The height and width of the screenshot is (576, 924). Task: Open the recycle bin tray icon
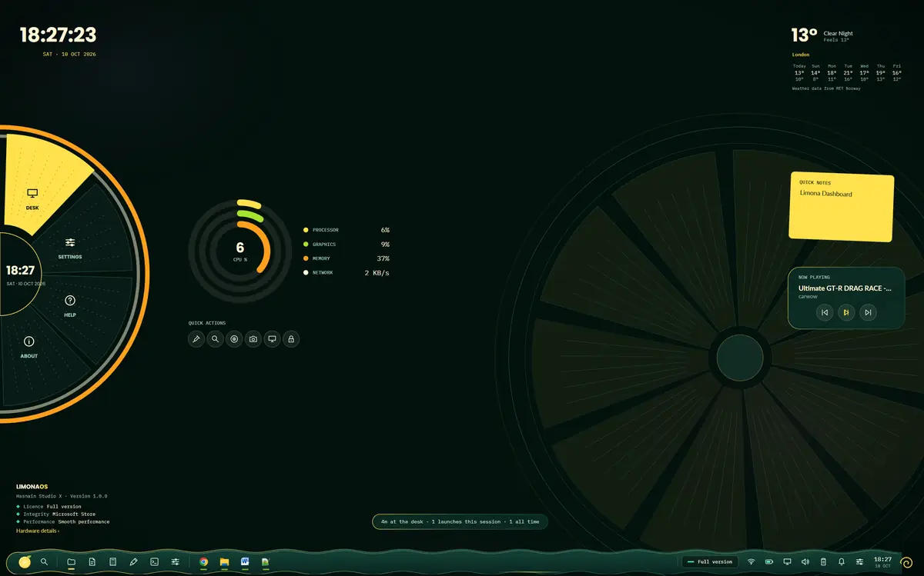point(823,562)
